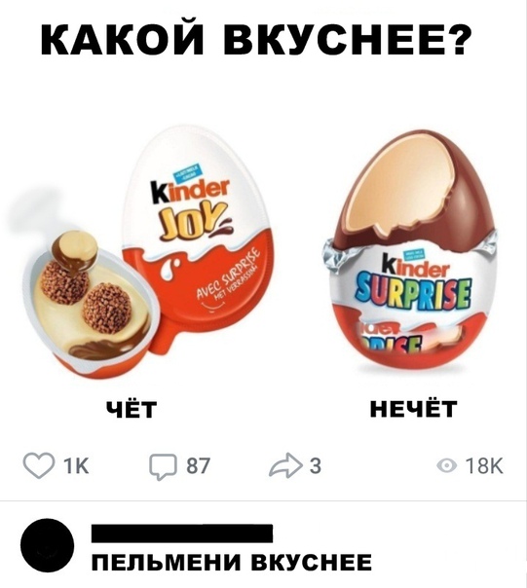Select the comment text ПЕЛЬМЕНИ ВКУСНЕЕ
Image resolution: width=527 pixels, height=588 pixels.
click(232, 563)
